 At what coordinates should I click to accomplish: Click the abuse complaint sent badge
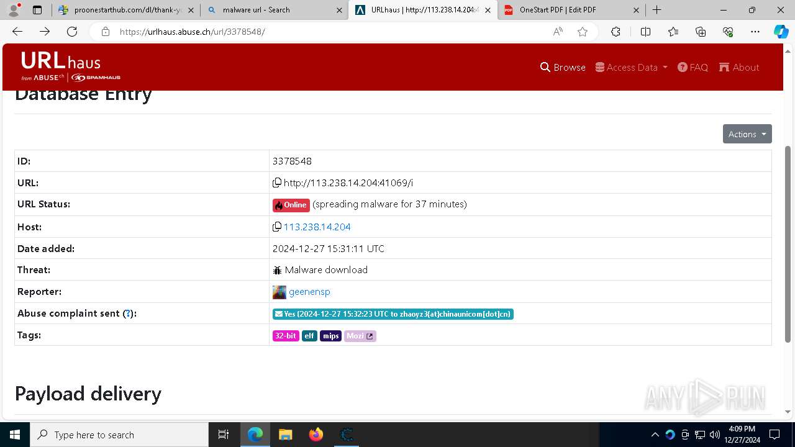(x=393, y=314)
